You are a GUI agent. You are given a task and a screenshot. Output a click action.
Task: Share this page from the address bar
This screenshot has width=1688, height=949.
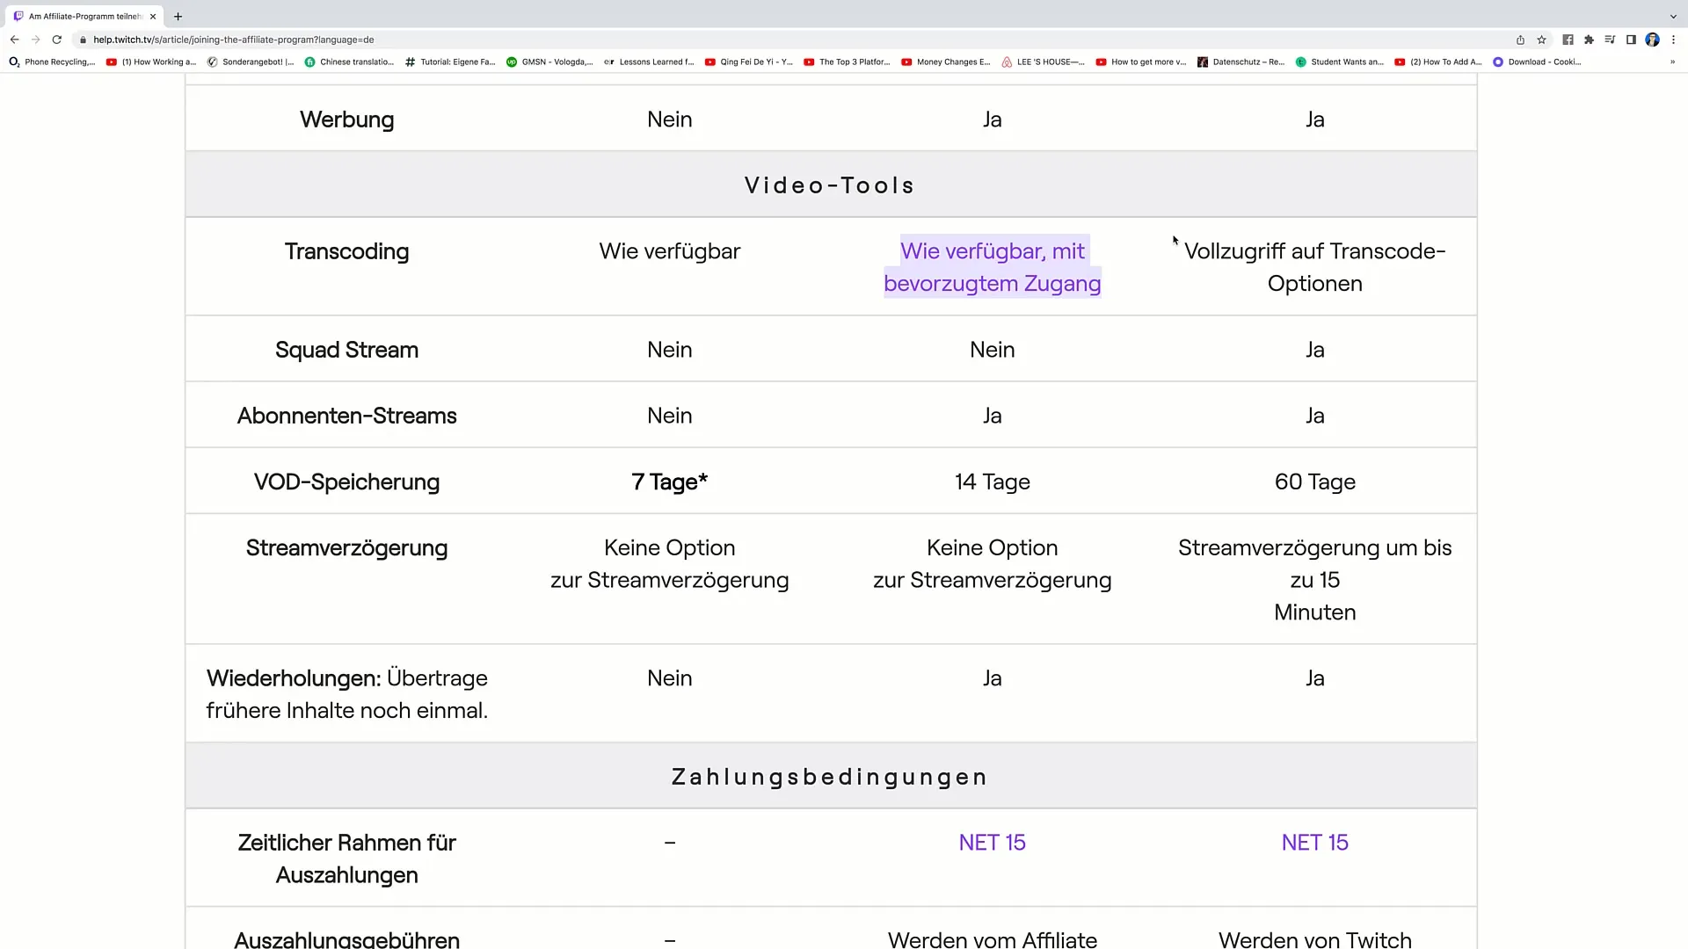pyautogui.click(x=1520, y=40)
